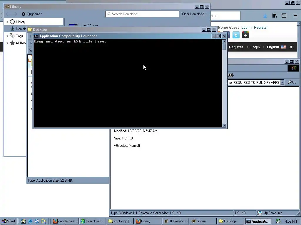
Task: Select the Tags icon in Library sidebar
Action: point(12,35)
